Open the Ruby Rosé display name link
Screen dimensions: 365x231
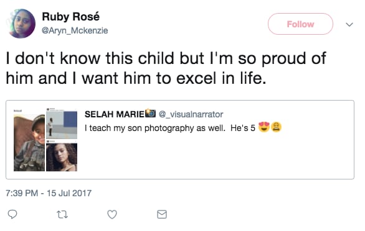[71, 17]
